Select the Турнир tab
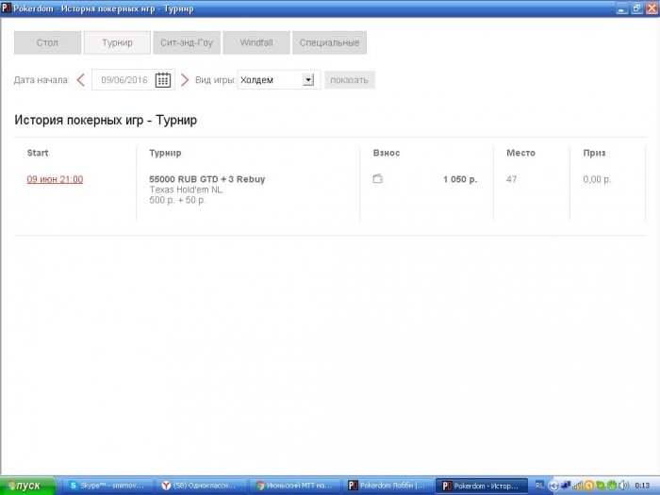This screenshot has height=495, width=660. coord(117,42)
